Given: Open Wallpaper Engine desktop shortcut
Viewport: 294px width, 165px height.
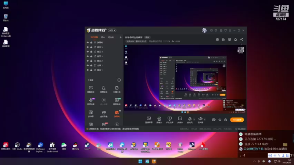Looking at the screenshot, I should (40, 147).
